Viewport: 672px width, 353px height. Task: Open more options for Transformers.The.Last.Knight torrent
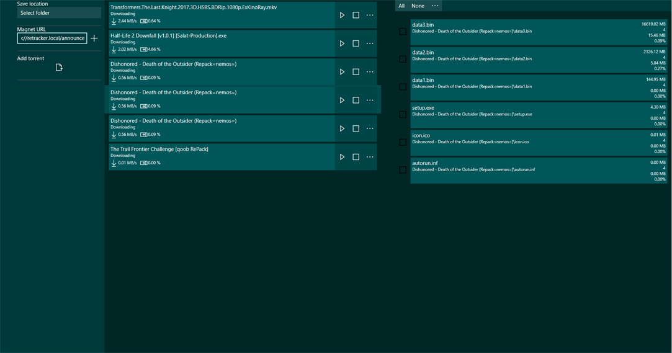pyautogui.click(x=370, y=15)
